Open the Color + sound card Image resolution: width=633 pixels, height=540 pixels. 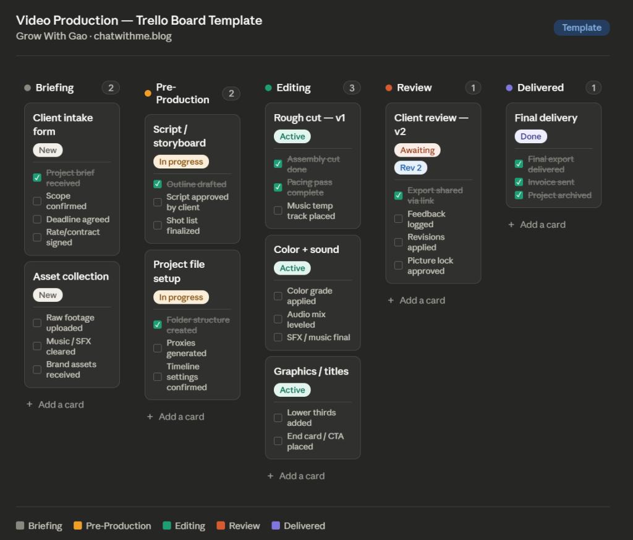point(307,249)
